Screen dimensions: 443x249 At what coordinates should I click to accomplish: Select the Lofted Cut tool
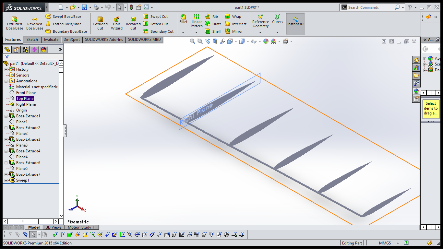pyautogui.click(x=156, y=24)
